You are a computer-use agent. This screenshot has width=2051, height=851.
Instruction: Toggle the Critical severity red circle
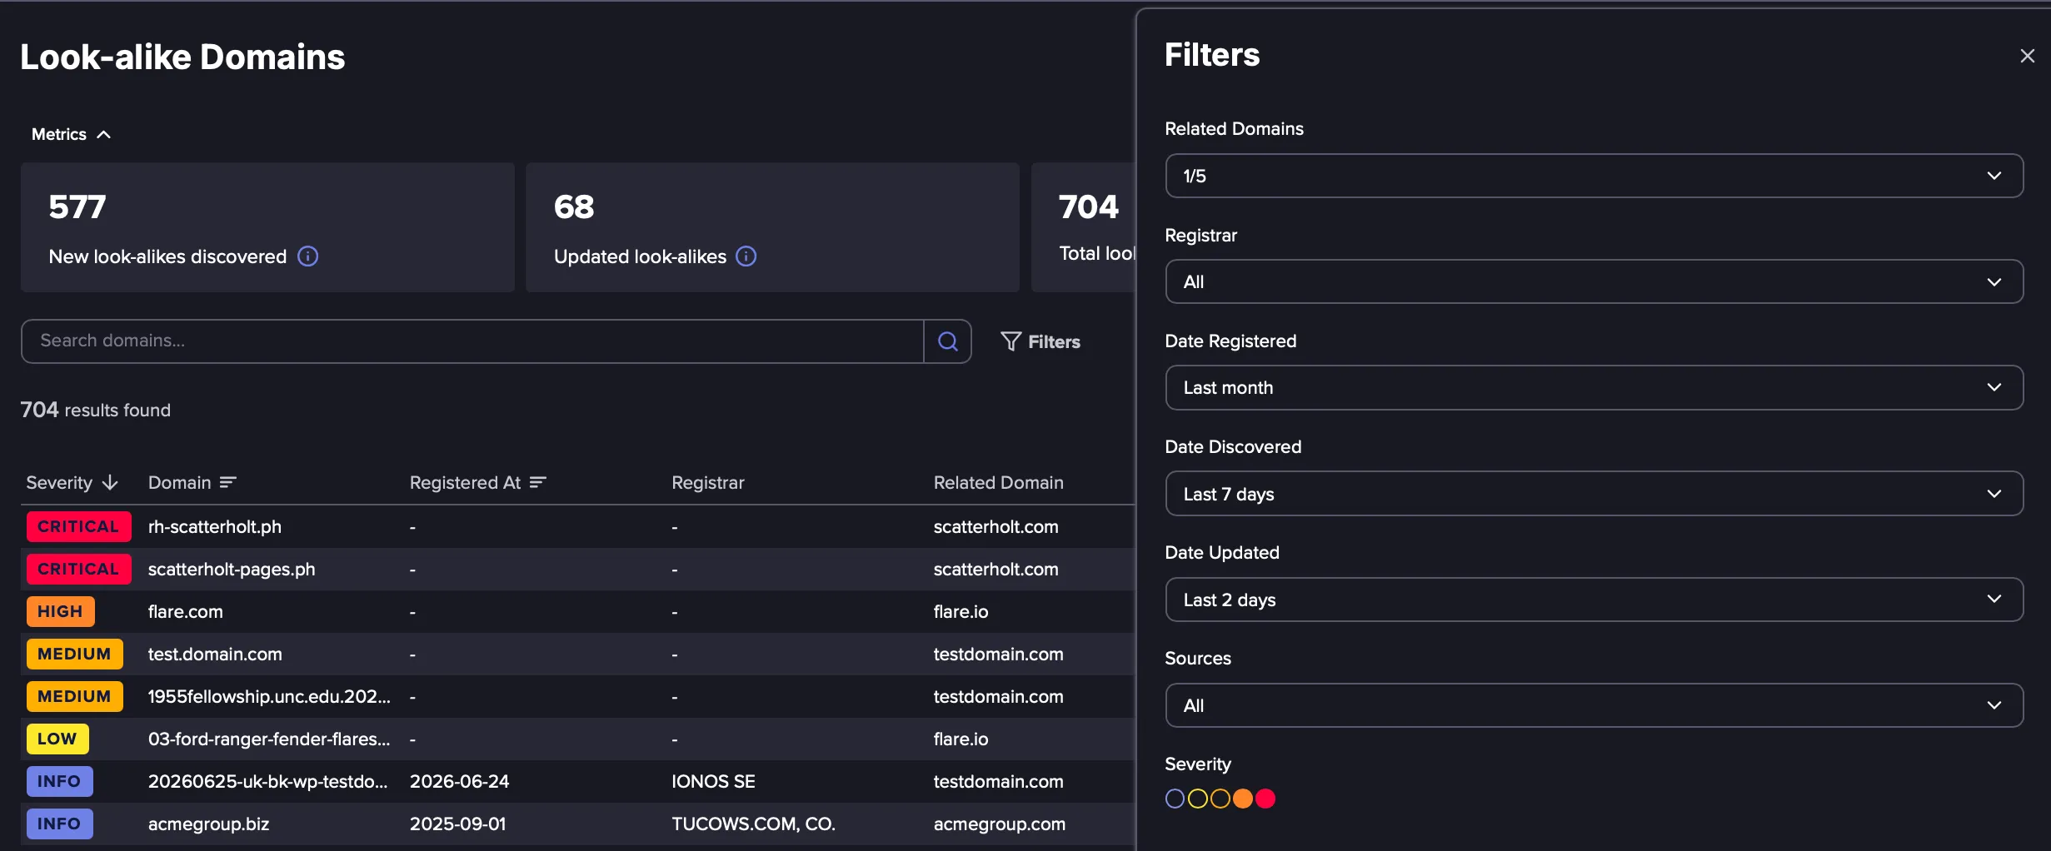pos(1265,799)
